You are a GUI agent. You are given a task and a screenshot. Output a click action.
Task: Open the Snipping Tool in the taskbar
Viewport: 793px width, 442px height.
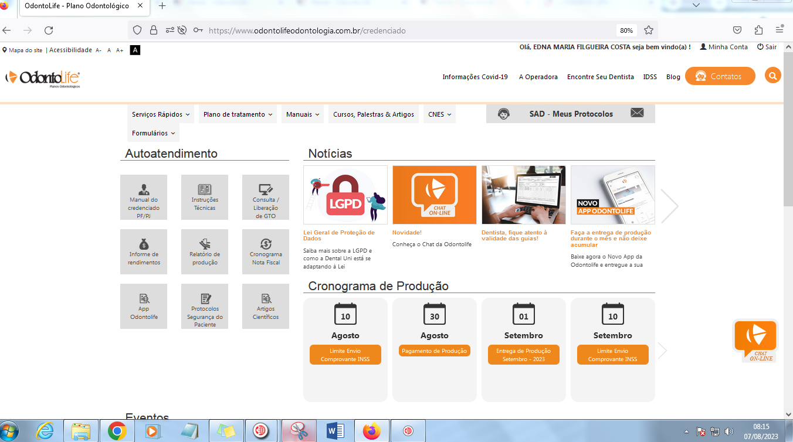click(299, 431)
